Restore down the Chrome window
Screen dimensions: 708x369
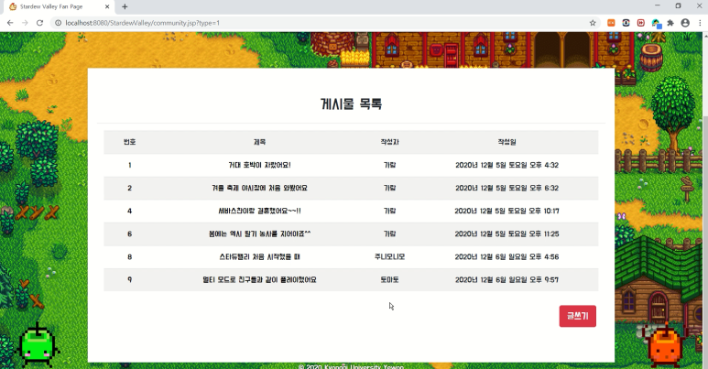click(678, 5)
